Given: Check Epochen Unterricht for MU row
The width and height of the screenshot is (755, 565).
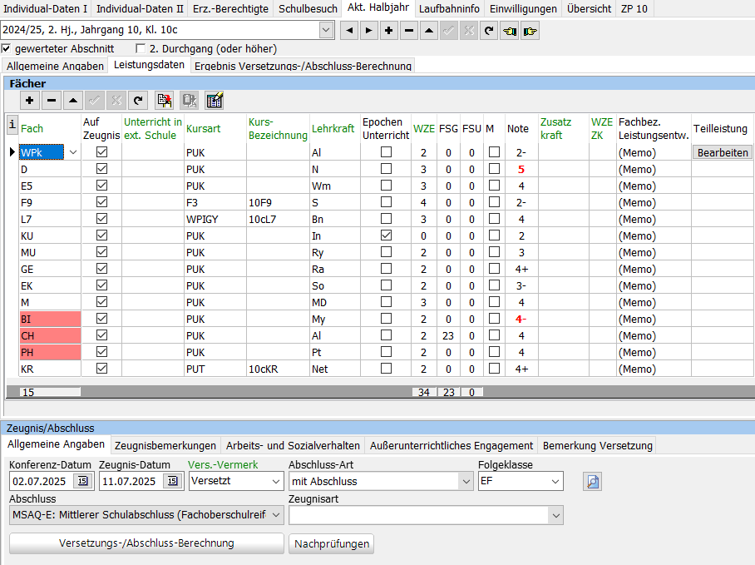Looking at the screenshot, I should 386,252.
